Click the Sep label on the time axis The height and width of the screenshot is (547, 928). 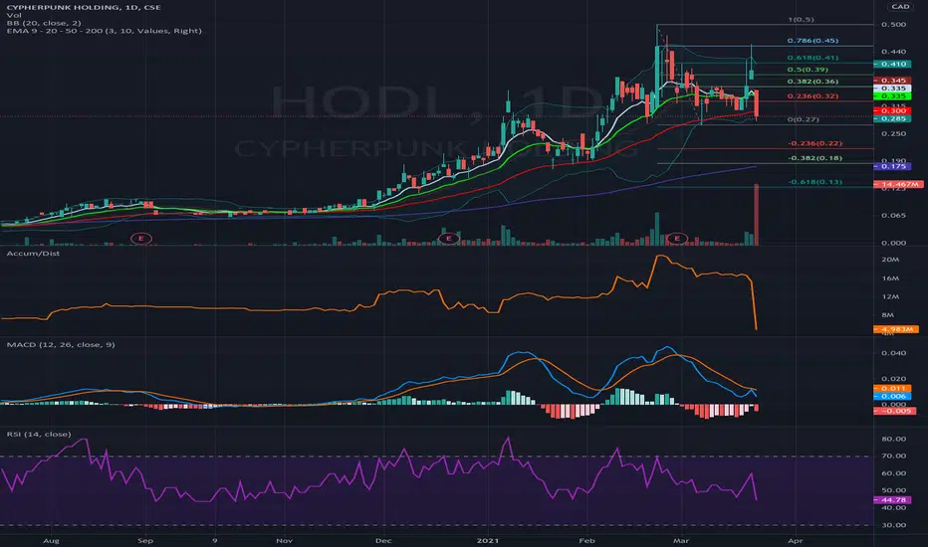point(145,540)
